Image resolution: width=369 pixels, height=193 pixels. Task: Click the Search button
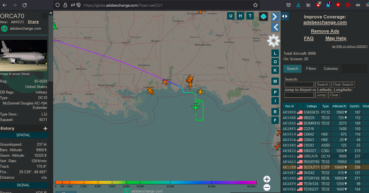322,85
